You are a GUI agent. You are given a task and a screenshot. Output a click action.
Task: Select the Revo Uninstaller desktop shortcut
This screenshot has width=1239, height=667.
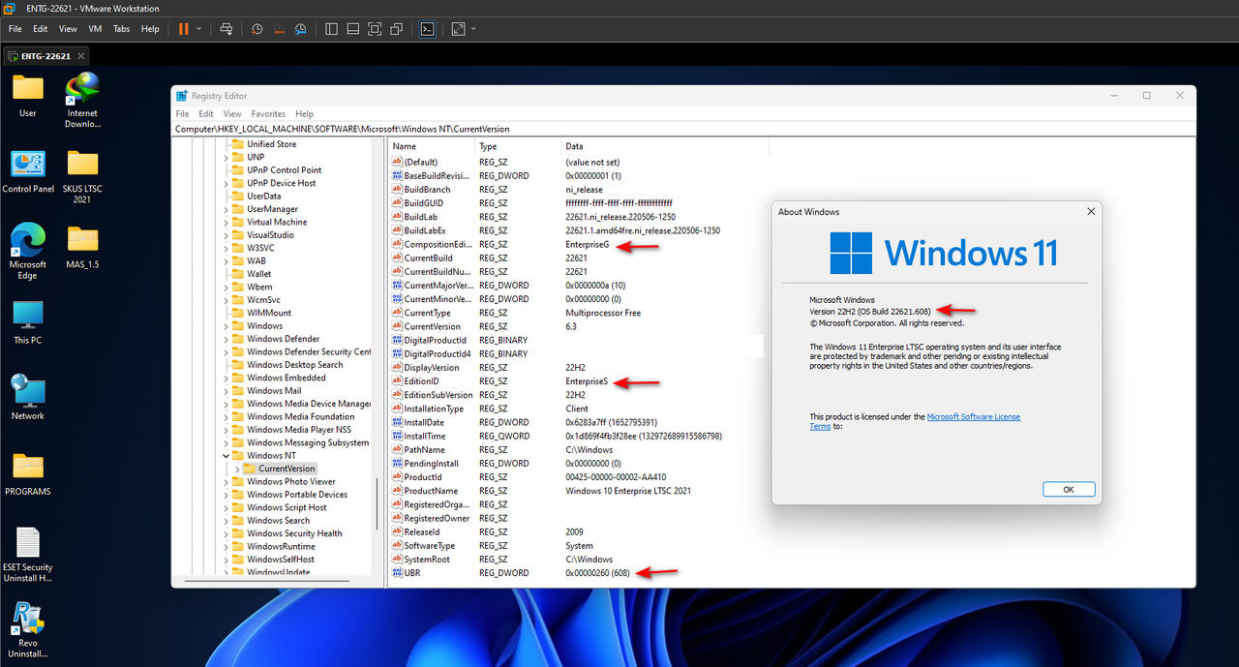pos(28,630)
